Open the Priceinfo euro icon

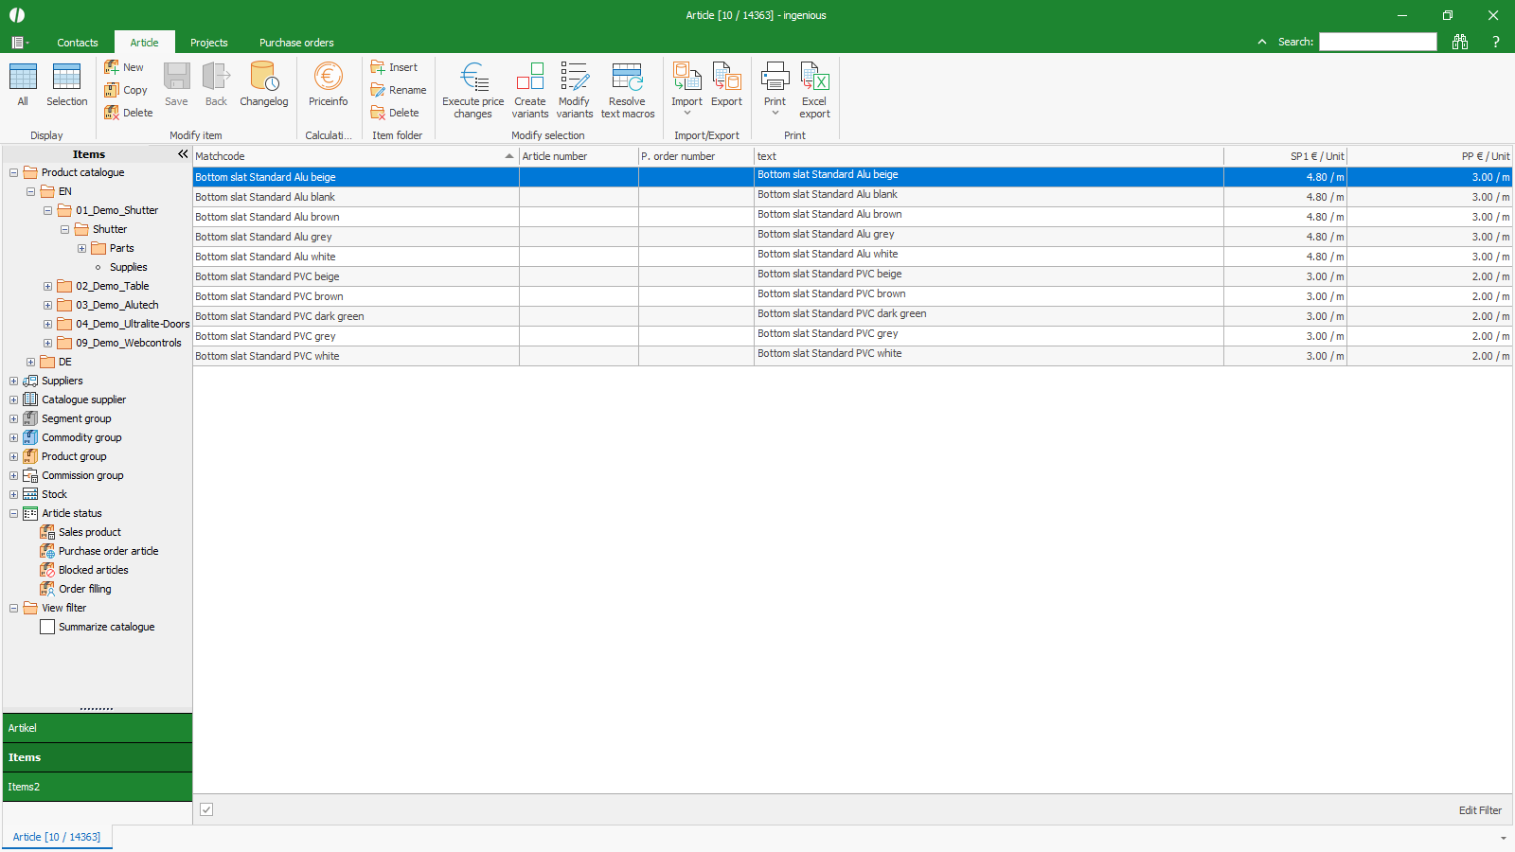(328, 77)
